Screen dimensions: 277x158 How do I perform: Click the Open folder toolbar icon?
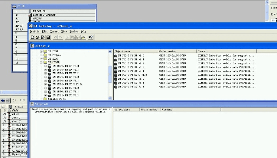tap(38, 37)
